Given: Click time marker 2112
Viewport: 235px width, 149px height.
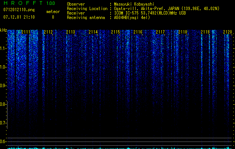Looking at the screenshot, I should (x=48, y=32).
